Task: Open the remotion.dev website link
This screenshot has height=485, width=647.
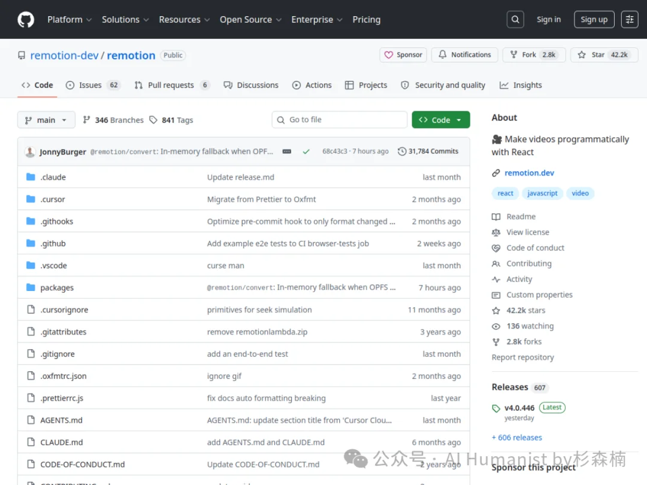Action: click(529, 173)
